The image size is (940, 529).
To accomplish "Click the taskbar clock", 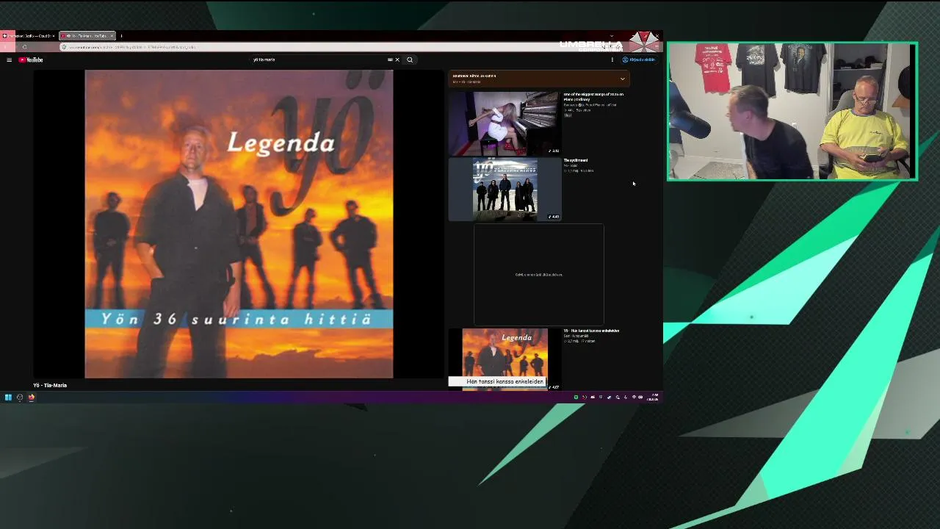I will 652,397.
